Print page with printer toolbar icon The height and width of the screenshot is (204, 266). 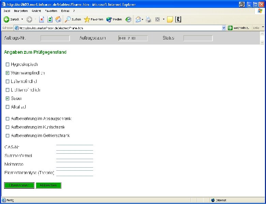click(148, 19)
